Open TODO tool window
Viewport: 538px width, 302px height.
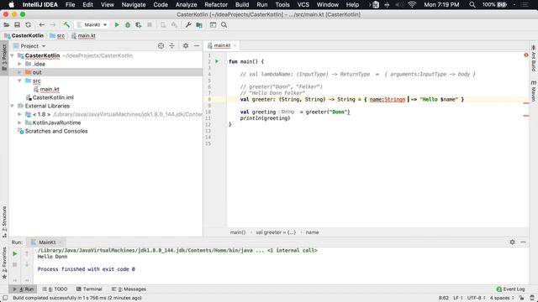(x=55, y=289)
